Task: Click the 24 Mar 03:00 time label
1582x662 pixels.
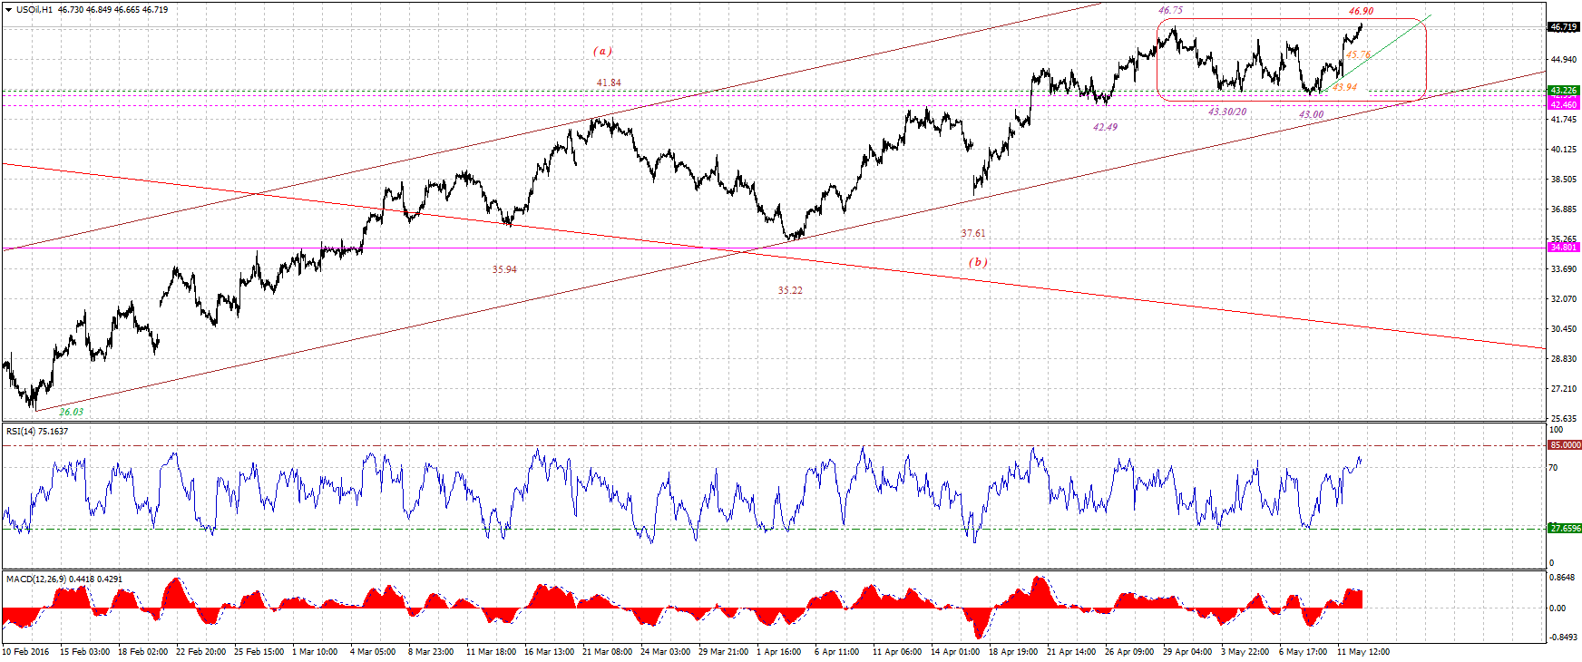Action: point(665,652)
